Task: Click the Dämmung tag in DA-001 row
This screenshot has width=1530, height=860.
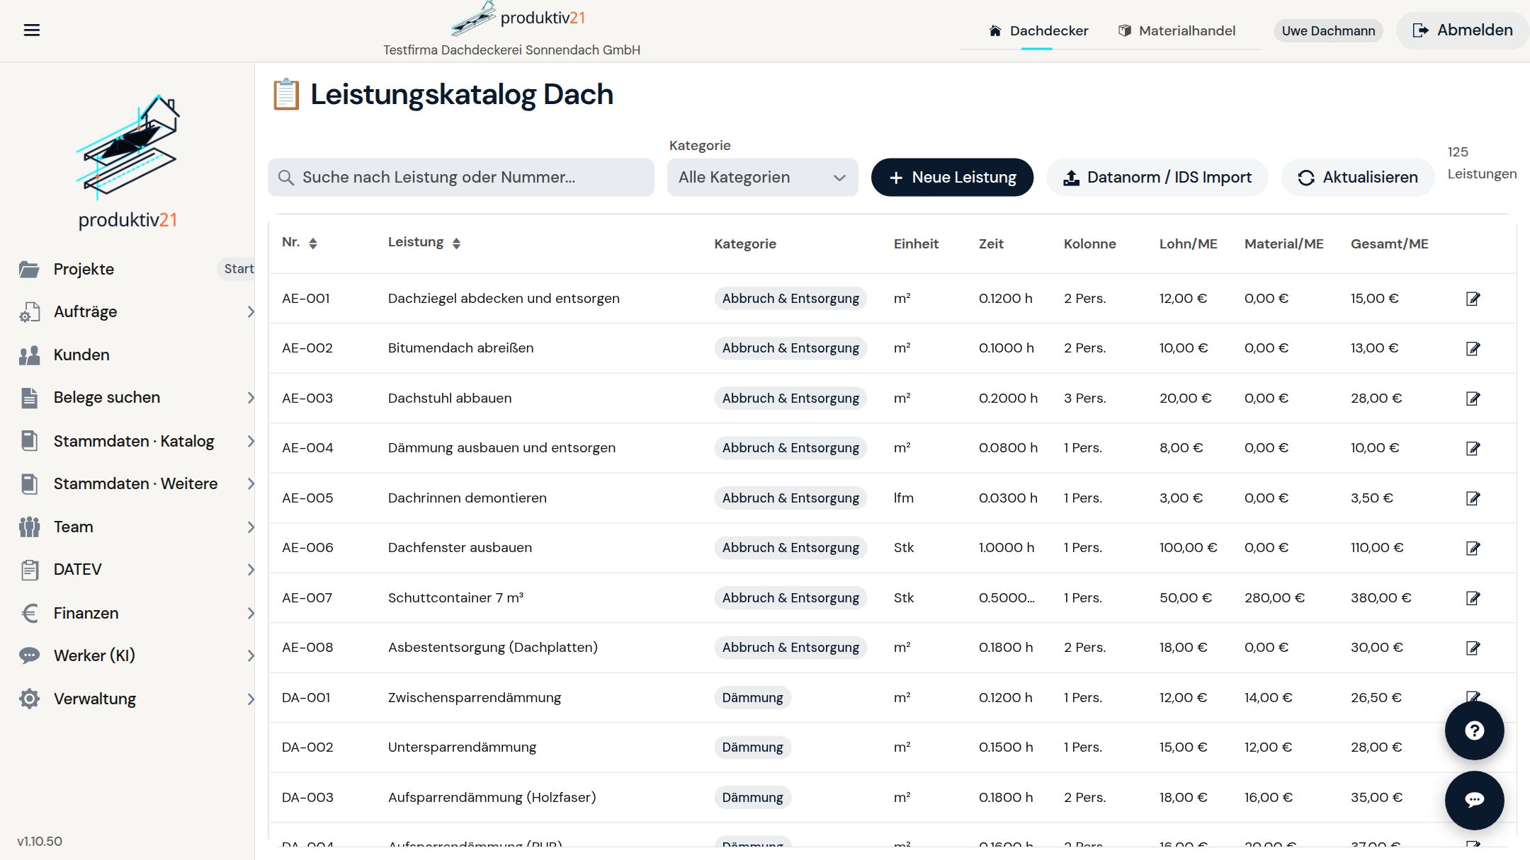Action: click(x=752, y=698)
